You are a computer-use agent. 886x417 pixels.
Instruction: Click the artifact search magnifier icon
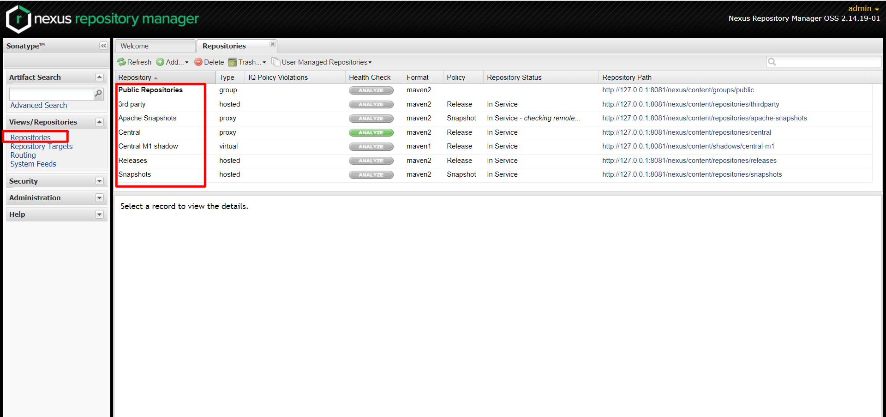[x=98, y=94]
